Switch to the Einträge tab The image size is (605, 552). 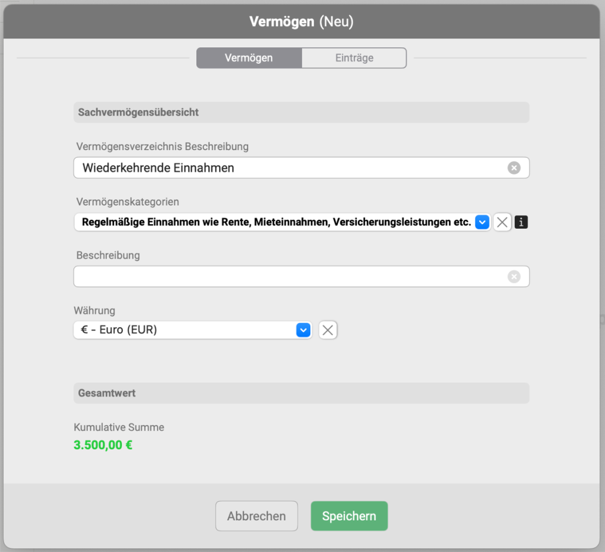point(354,58)
